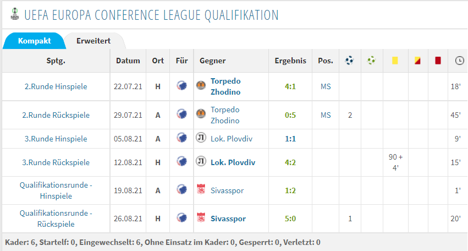Click the Conference League trophy icon

click(15, 14)
